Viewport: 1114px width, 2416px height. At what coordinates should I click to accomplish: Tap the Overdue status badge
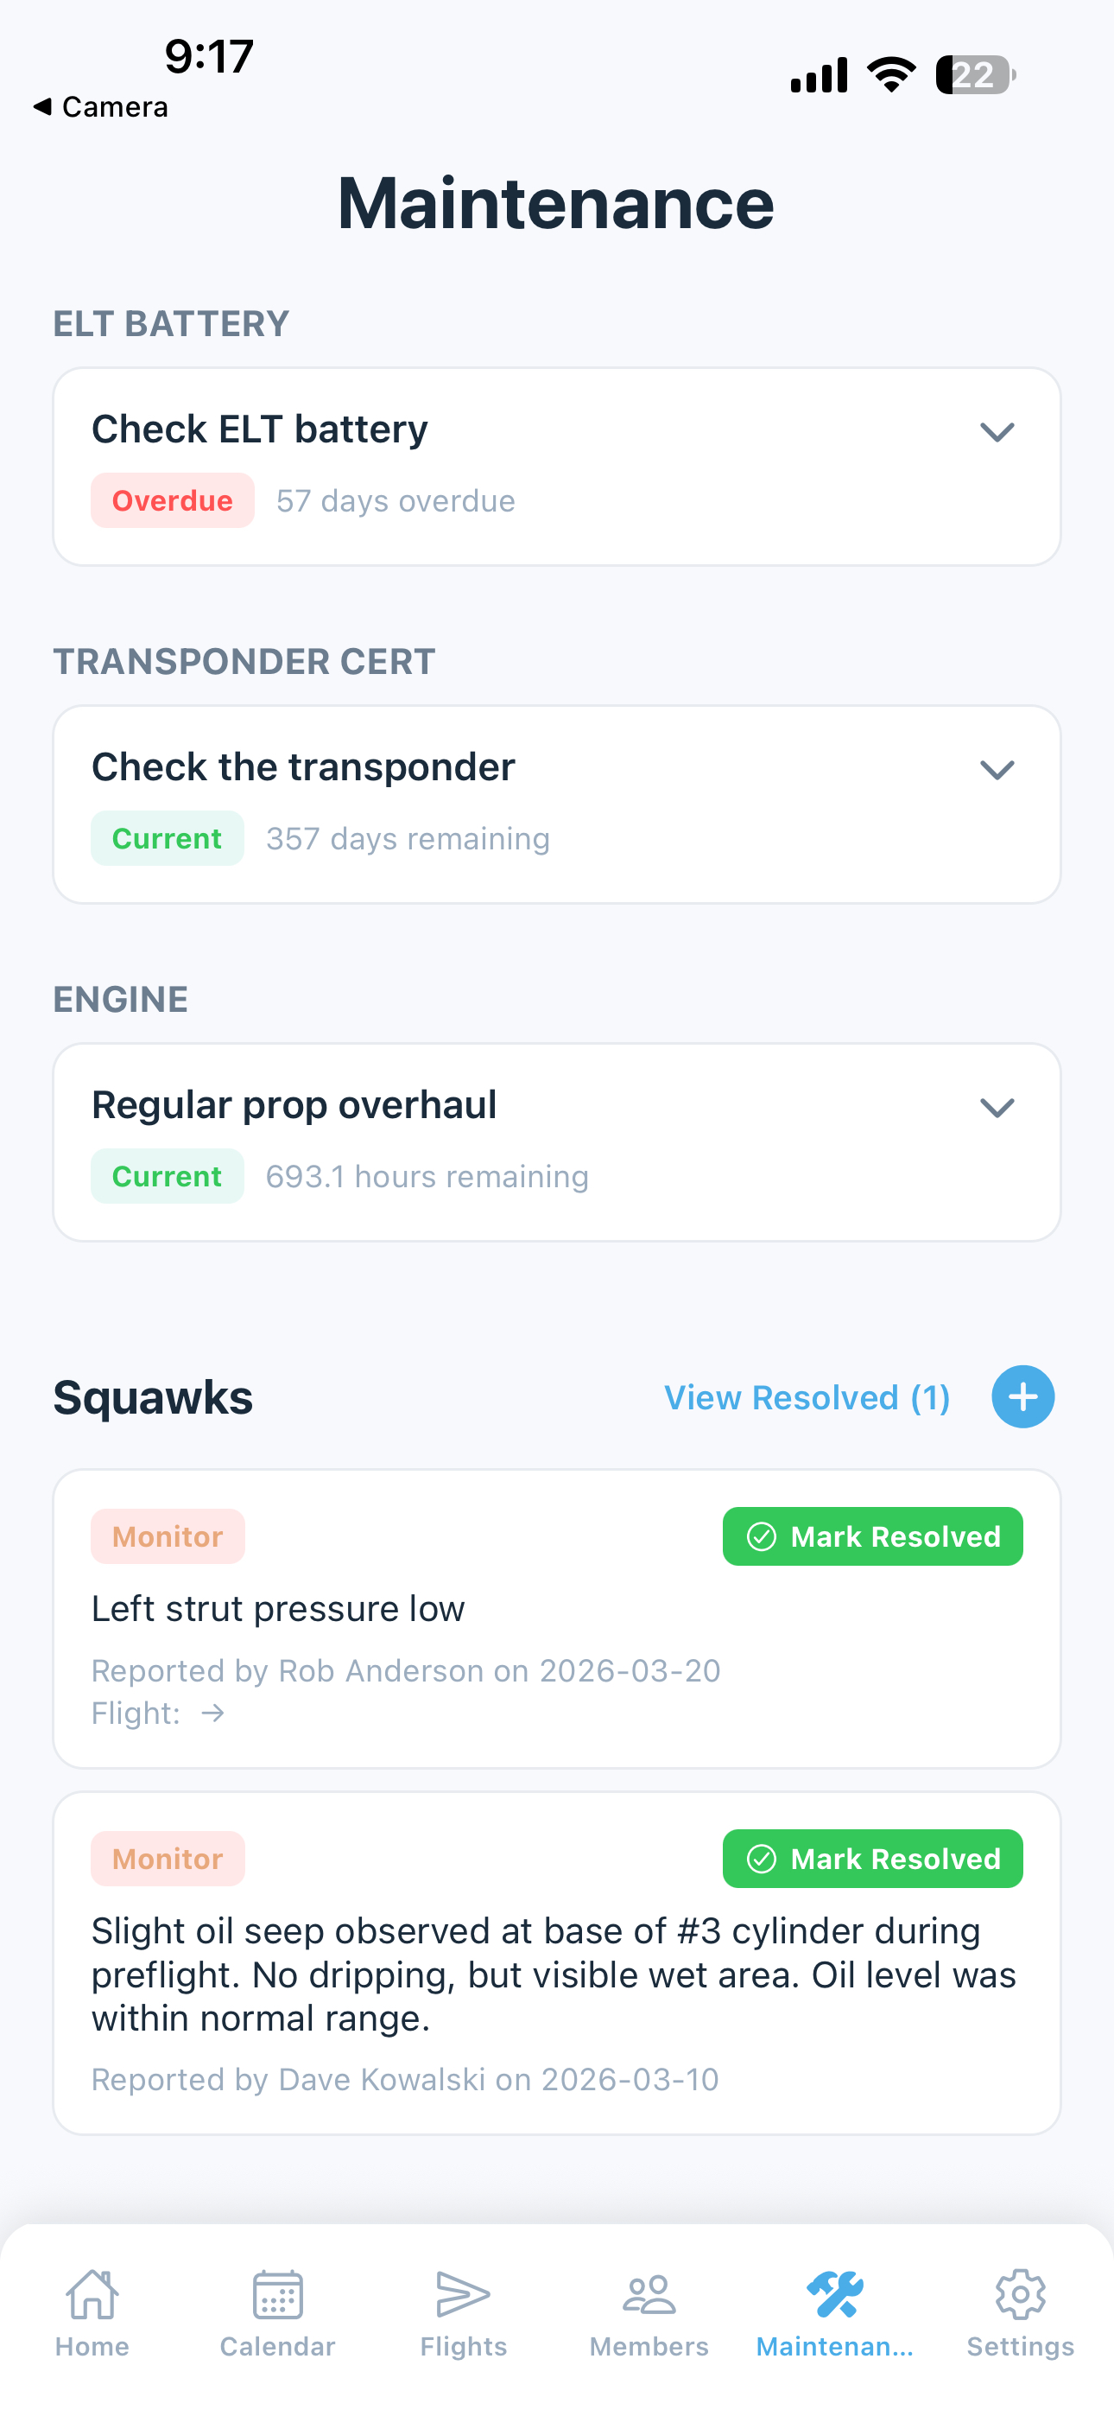point(172,501)
